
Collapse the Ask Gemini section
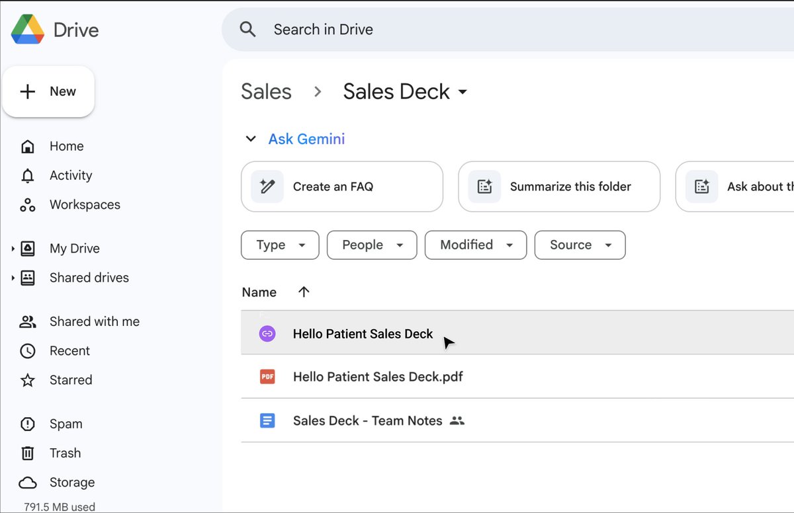tap(251, 139)
